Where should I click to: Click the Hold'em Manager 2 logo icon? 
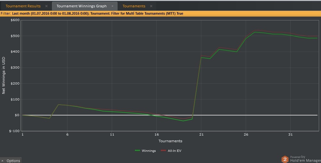point(285,159)
